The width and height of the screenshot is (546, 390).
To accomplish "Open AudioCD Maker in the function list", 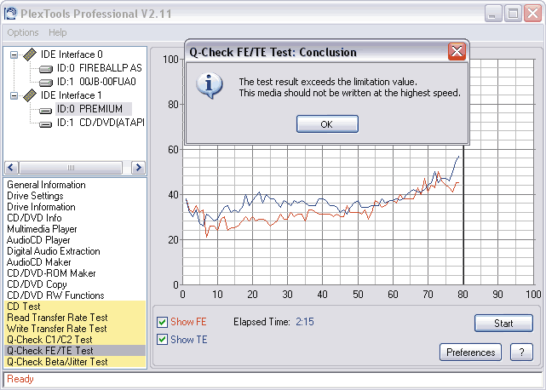I will 39,262.
